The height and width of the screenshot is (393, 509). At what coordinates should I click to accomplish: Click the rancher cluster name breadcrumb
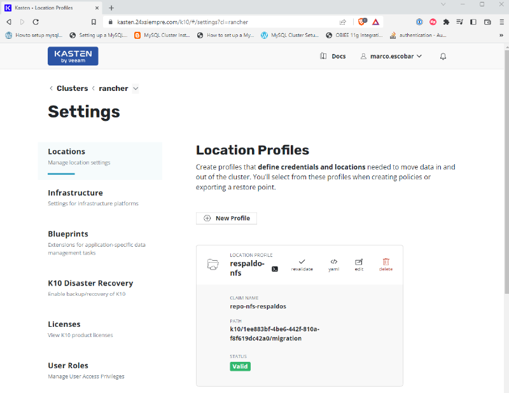pyautogui.click(x=113, y=88)
